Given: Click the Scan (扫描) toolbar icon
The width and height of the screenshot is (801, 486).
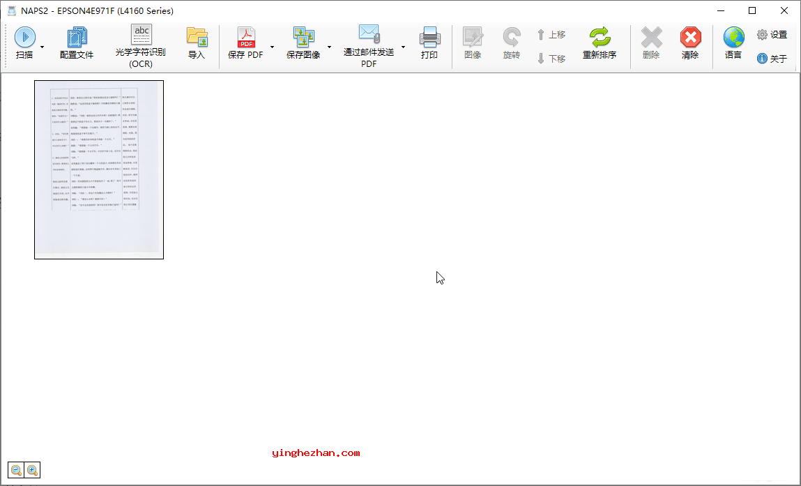Looking at the screenshot, I should point(24,38).
